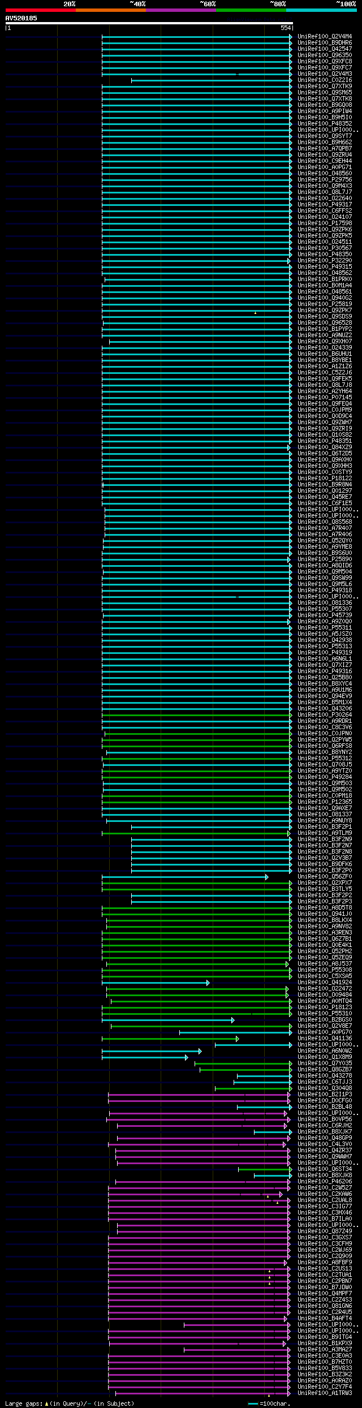This screenshot has height=1408, width=362.
Task: Select hit label UniRef100_C9EH44
Action: tap(325, 161)
